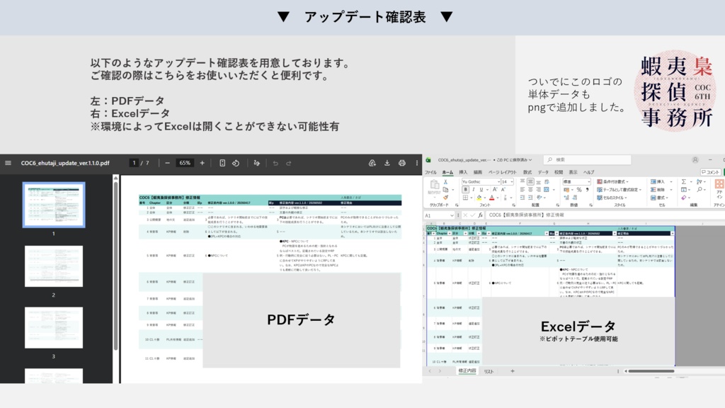Open the Excel 校閲 tab
This screenshot has height=408, width=725.
point(558,172)
